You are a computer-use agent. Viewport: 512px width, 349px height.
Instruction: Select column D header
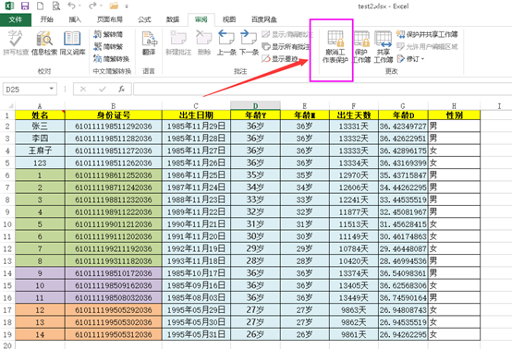pos(255,105)
